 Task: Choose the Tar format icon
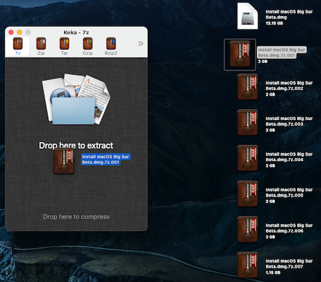point(64,44)
